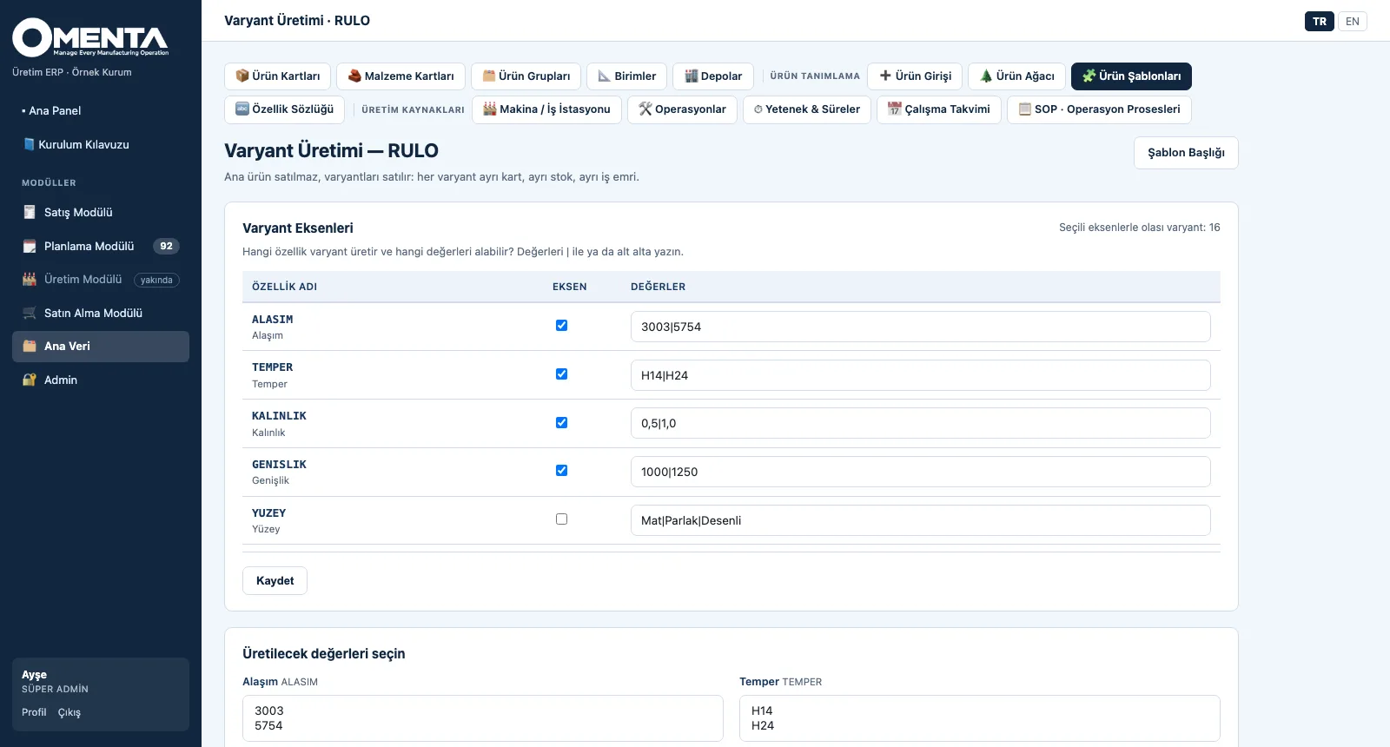Click the Çıkış logout link
The height and width of the screenshot is (747, 1390).
coord(69,712)
